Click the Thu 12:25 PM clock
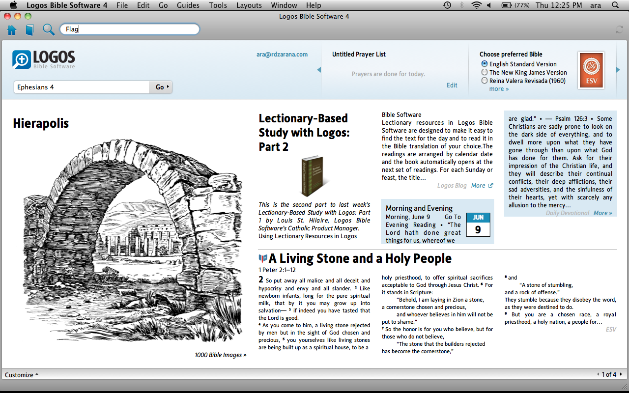This screenshot has height=393, width=629. 559,5
